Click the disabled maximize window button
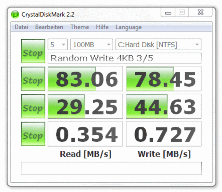The height and width of the screenshot is (192, 222). 182,12
